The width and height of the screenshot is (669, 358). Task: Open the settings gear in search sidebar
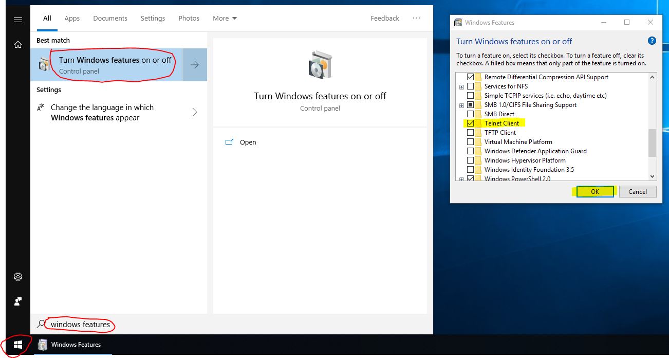click(18, 277)
